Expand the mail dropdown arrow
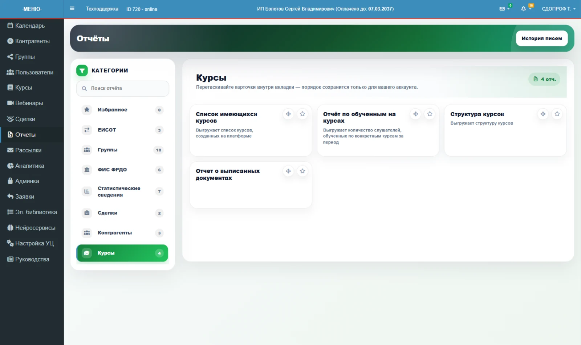 point(508,9)
